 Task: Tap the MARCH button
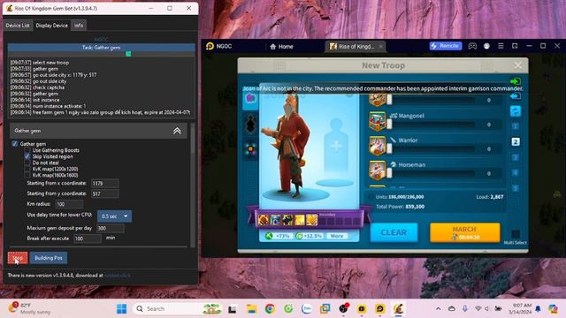click(465, 232)
